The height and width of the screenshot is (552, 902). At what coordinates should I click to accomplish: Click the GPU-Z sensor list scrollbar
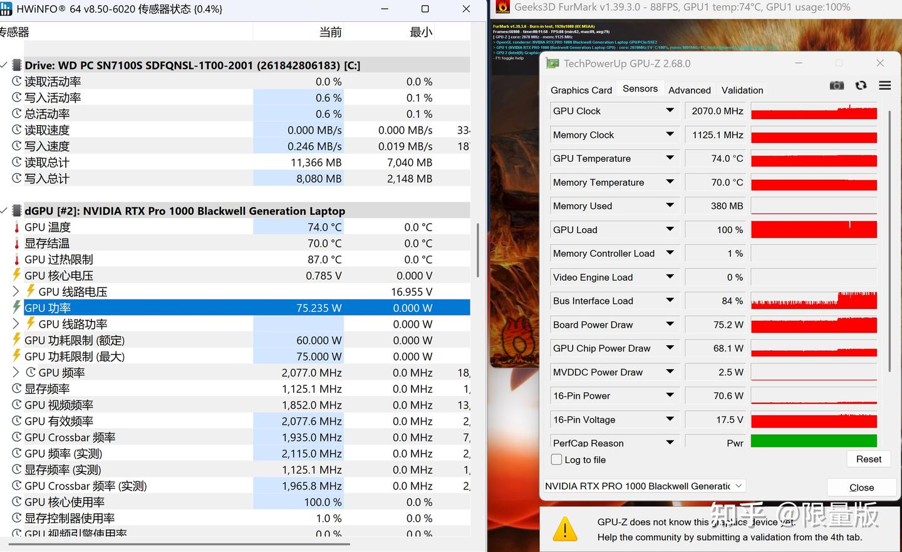[x=889, y=241]
